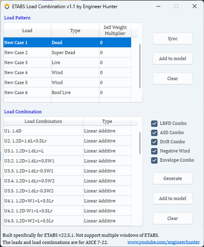This screenshot has height=247, width=204.
Task: Clear the Load Pattern table
Action: pyautogui.click(x=172, y=79)
